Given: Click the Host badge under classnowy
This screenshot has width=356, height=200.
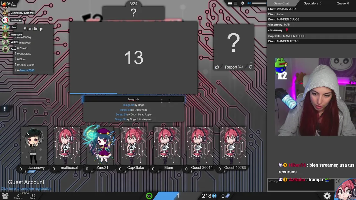Looking at the screenshot, I should click(31, 172).
